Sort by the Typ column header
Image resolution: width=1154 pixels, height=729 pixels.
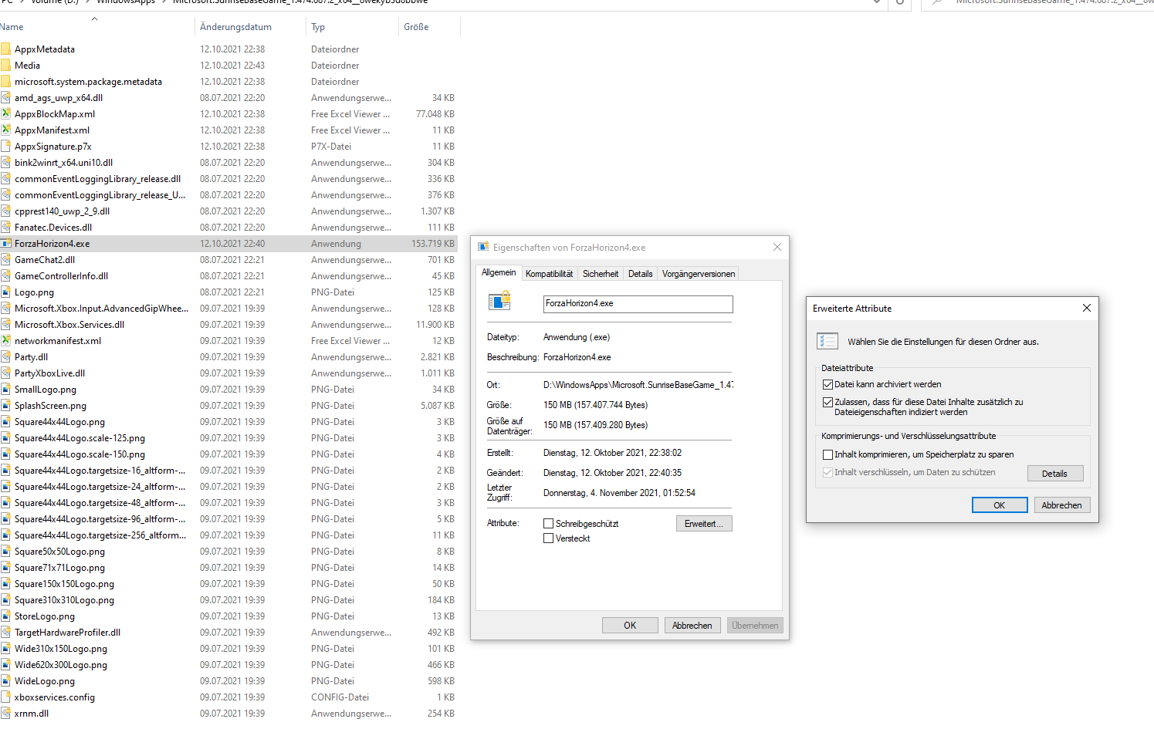(x=353, y=27)
